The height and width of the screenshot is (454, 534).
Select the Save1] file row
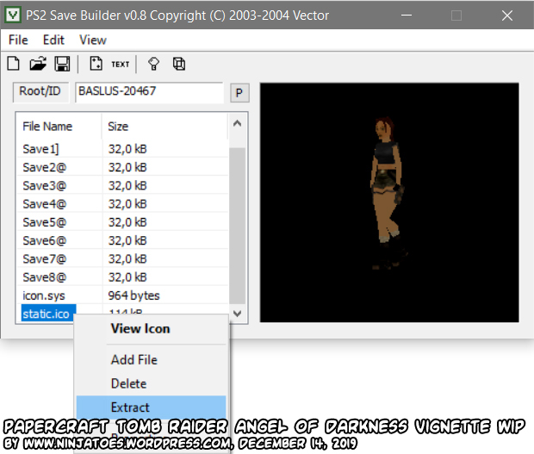[122, 149]
